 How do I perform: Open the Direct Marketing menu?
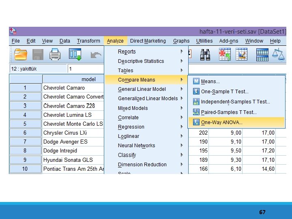point(148,41)
